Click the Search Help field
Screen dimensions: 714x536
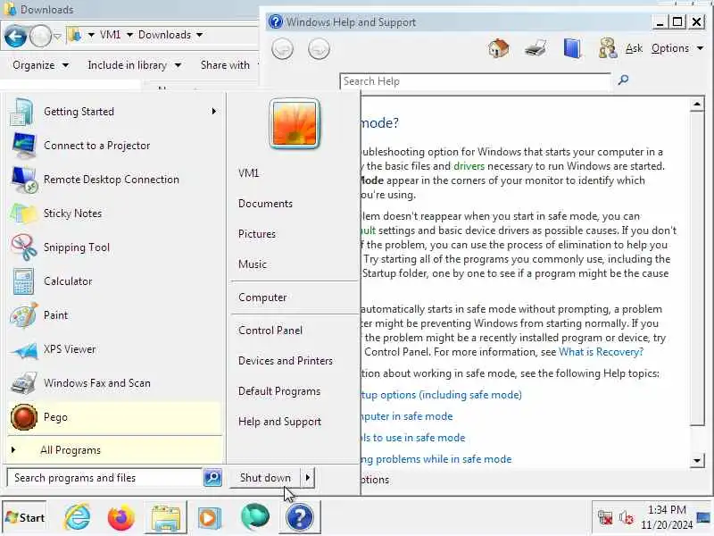point(475,81)
